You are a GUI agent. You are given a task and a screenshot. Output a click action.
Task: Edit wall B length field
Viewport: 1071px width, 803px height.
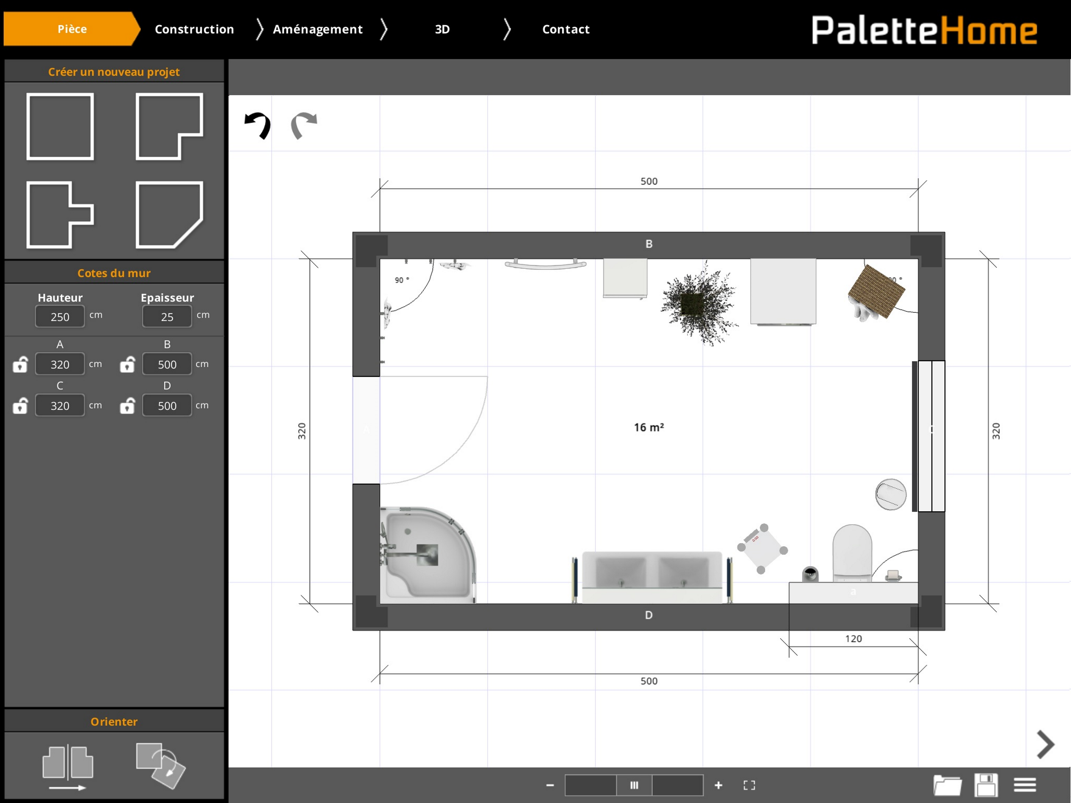pos(167,364)
